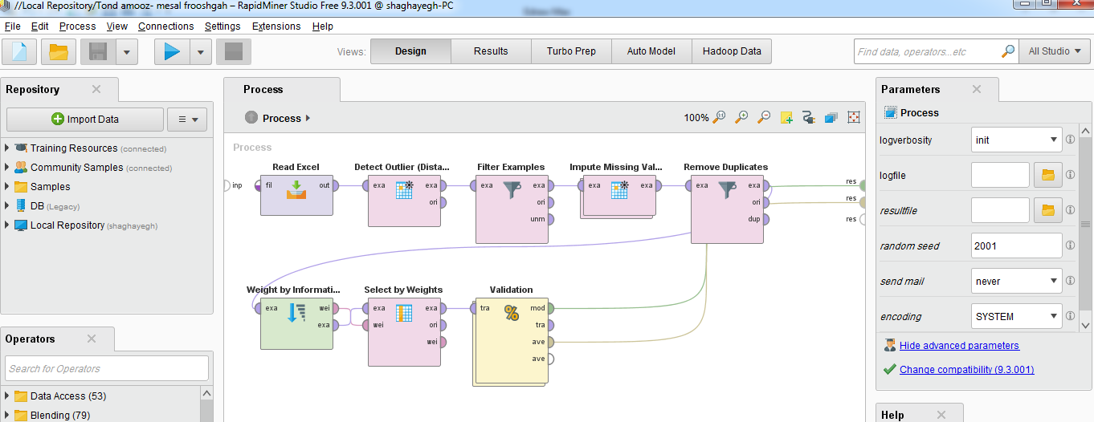Screen dimensions: 1094x422
Task: Select the Validation operator
Action: click(512, 340)
